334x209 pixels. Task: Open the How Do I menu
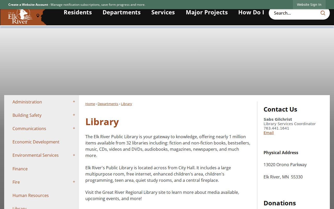coord(251,12)
